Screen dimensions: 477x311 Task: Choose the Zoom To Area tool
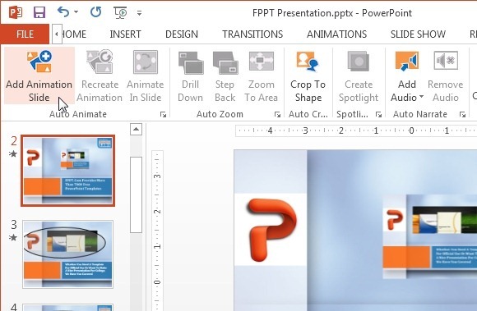click(261, 75)
